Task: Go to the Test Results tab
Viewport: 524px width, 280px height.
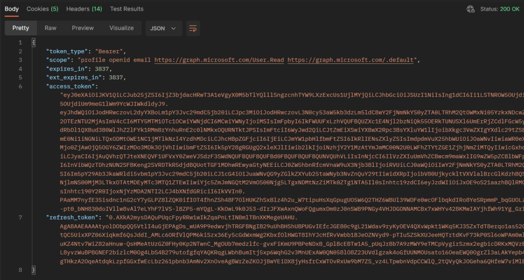Action: (x=127, y=9)
